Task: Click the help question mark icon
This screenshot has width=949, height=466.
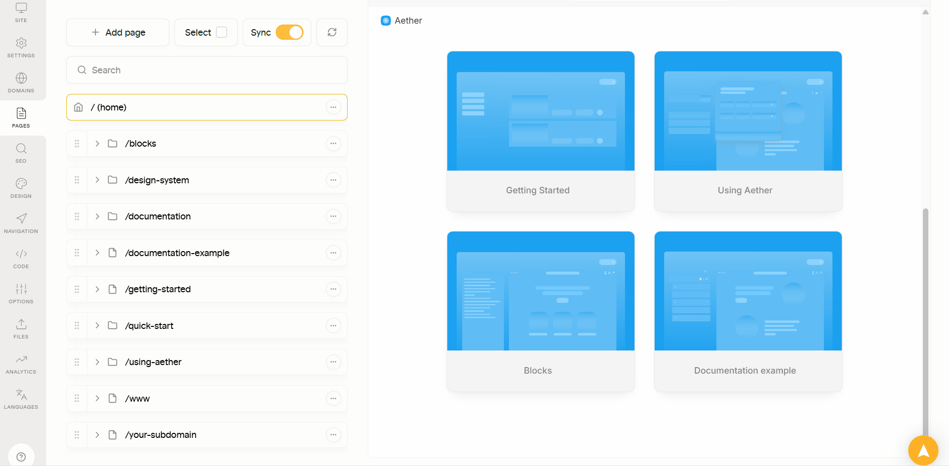Action: point(21,456)
